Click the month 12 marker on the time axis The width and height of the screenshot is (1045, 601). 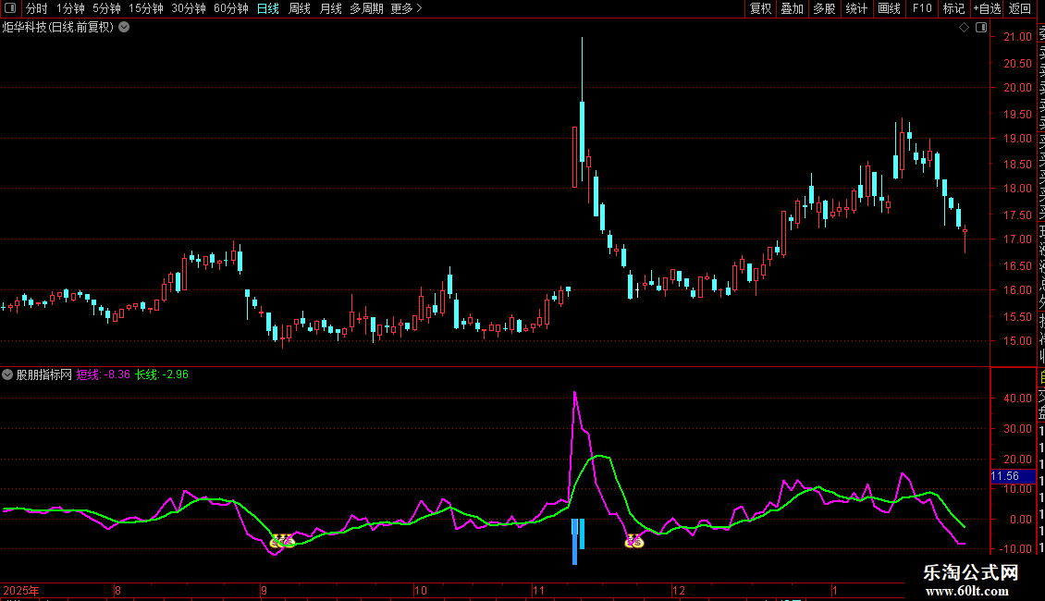(679, 590)
